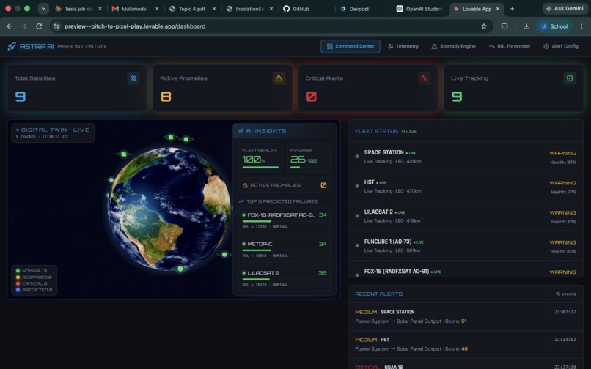Viewport: 591px width, 369px height.
Task: Select the METOP-C predicted failure entry
Action: click(x=285, y=249)
